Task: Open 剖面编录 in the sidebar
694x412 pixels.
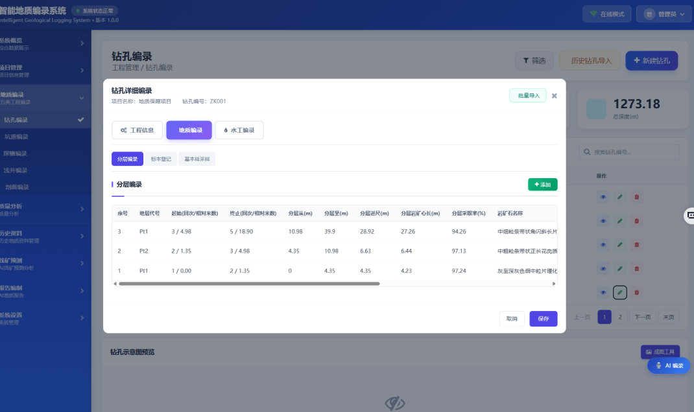Action: 44,187
